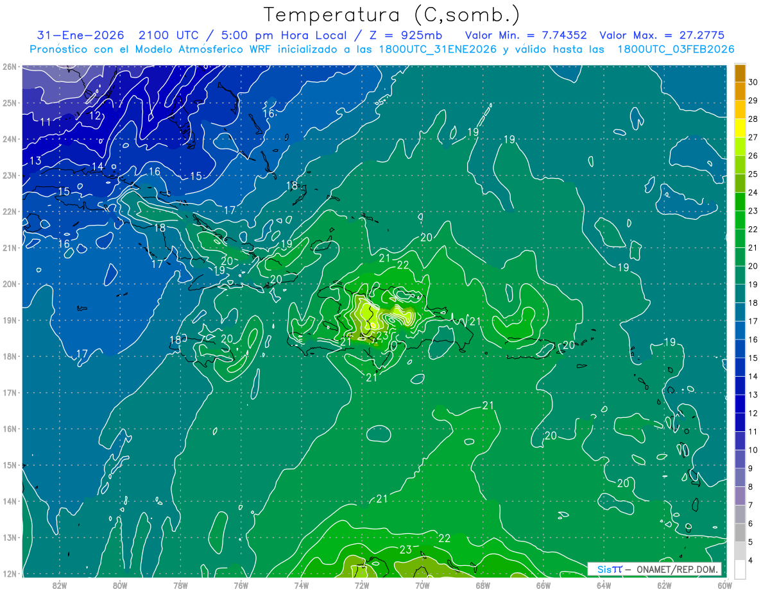Click longitude axis label "72W"
The image size is (770, 594).
point(362,585)
